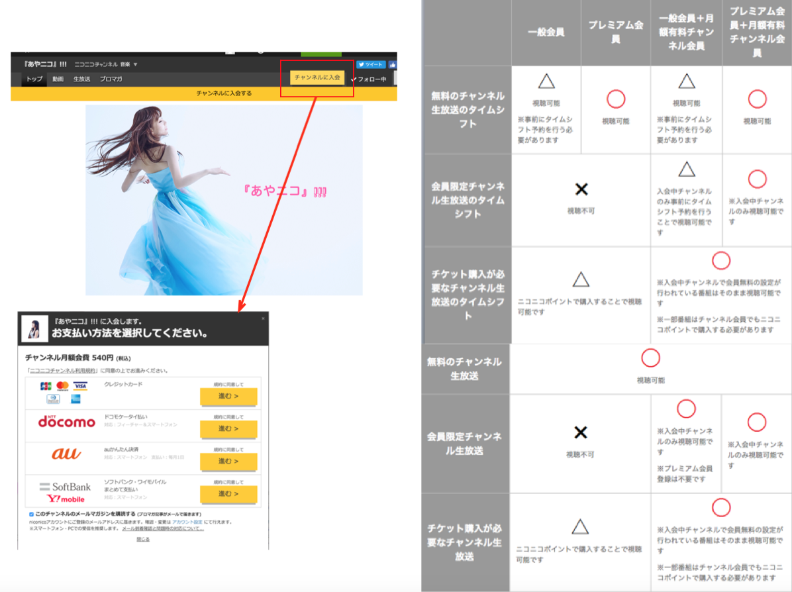This screenshot has width=792, height=592.
Task: Click 進む for credit card payment
Action: [228, 396]
